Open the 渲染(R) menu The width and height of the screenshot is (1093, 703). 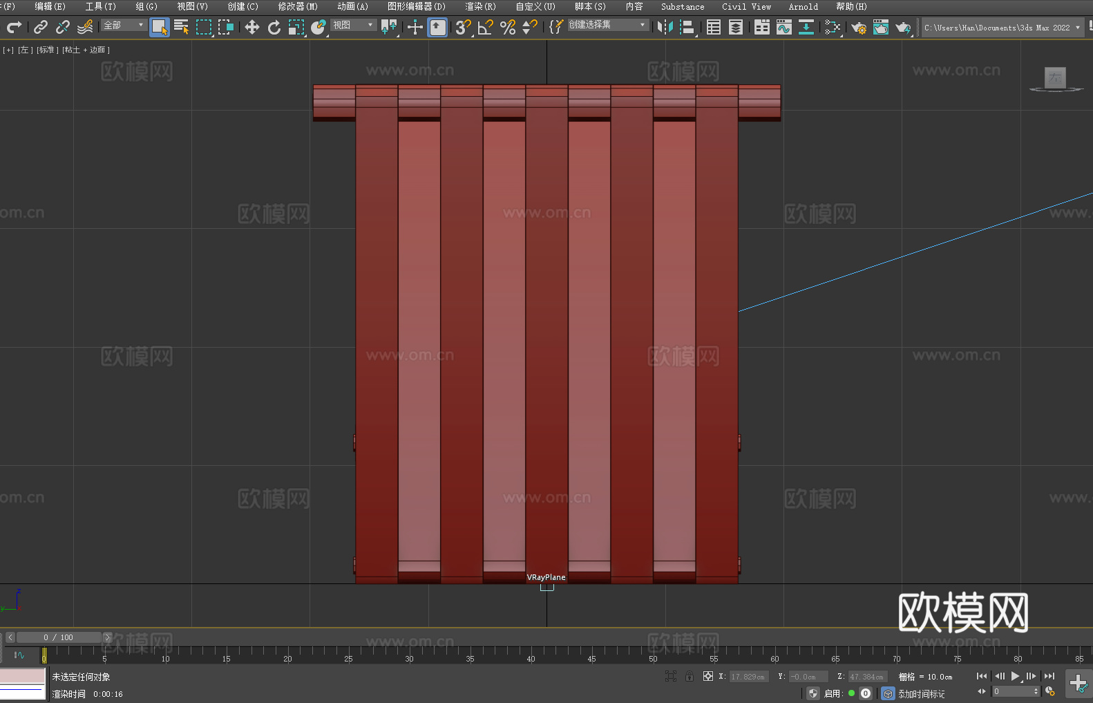(480, 6)
